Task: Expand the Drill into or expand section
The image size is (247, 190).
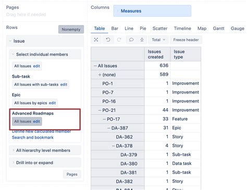Action: [45, 163]
